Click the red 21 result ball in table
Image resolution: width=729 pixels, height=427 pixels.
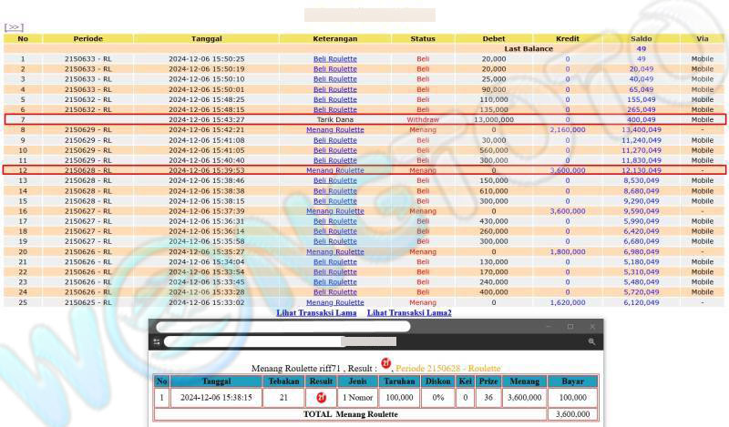tap(320, 397)
